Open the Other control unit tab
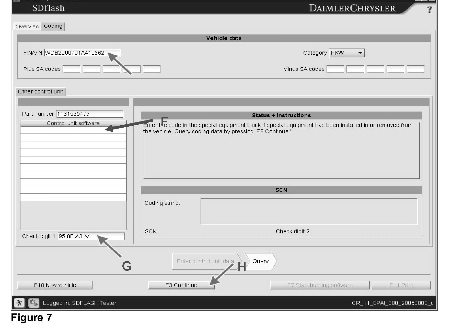 41,92
